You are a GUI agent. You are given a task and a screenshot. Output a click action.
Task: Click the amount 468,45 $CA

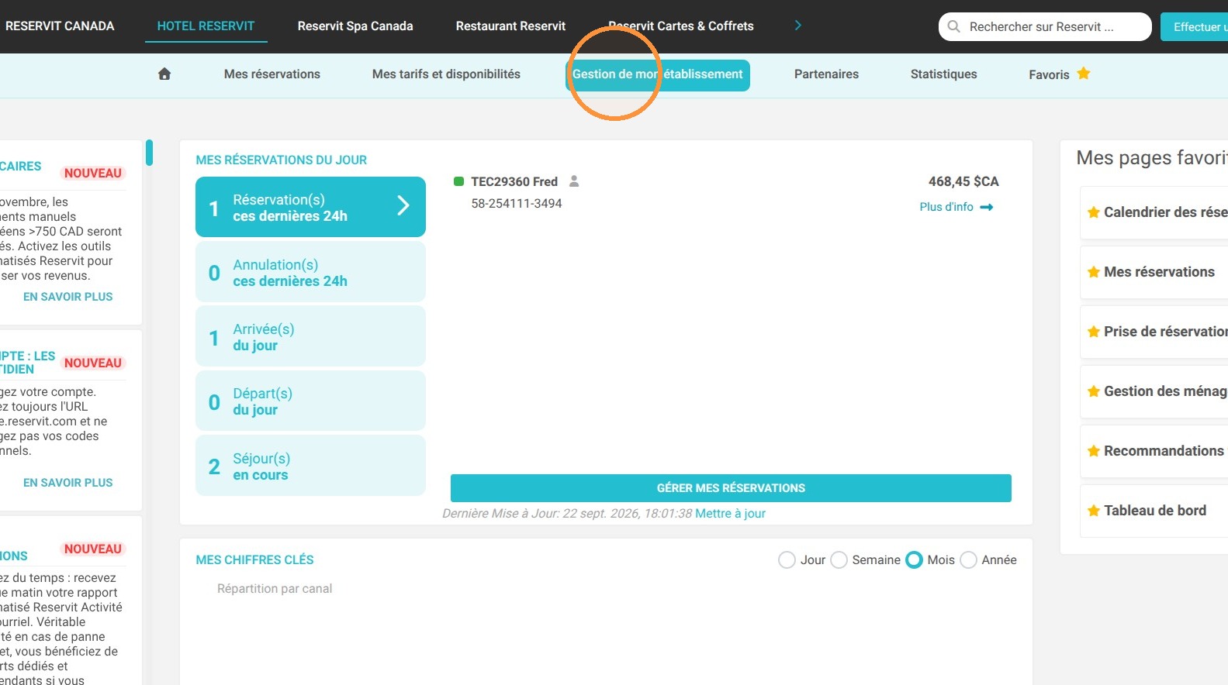[x=963, y=181]
